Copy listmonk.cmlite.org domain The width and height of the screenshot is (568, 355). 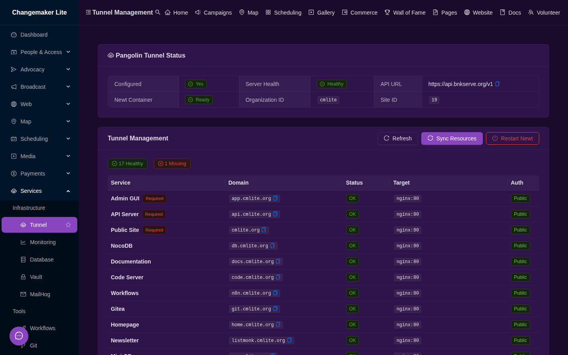pos(290,340)
